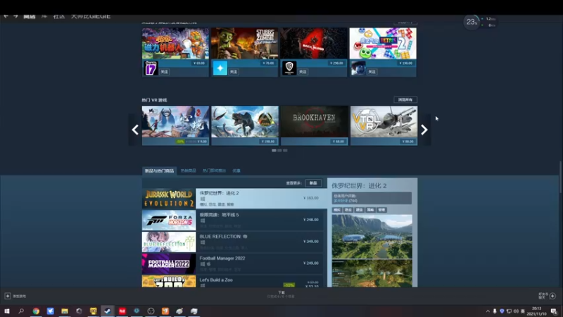The height and width of the screenshot is (317, 563).
Task: Open the Stubbs the Zombie capsule
Action: point(244,44)
